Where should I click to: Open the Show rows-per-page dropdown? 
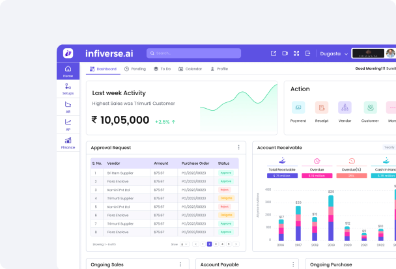(x=183, y=244)
